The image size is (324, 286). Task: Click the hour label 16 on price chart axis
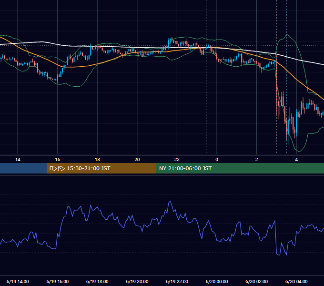58,160
